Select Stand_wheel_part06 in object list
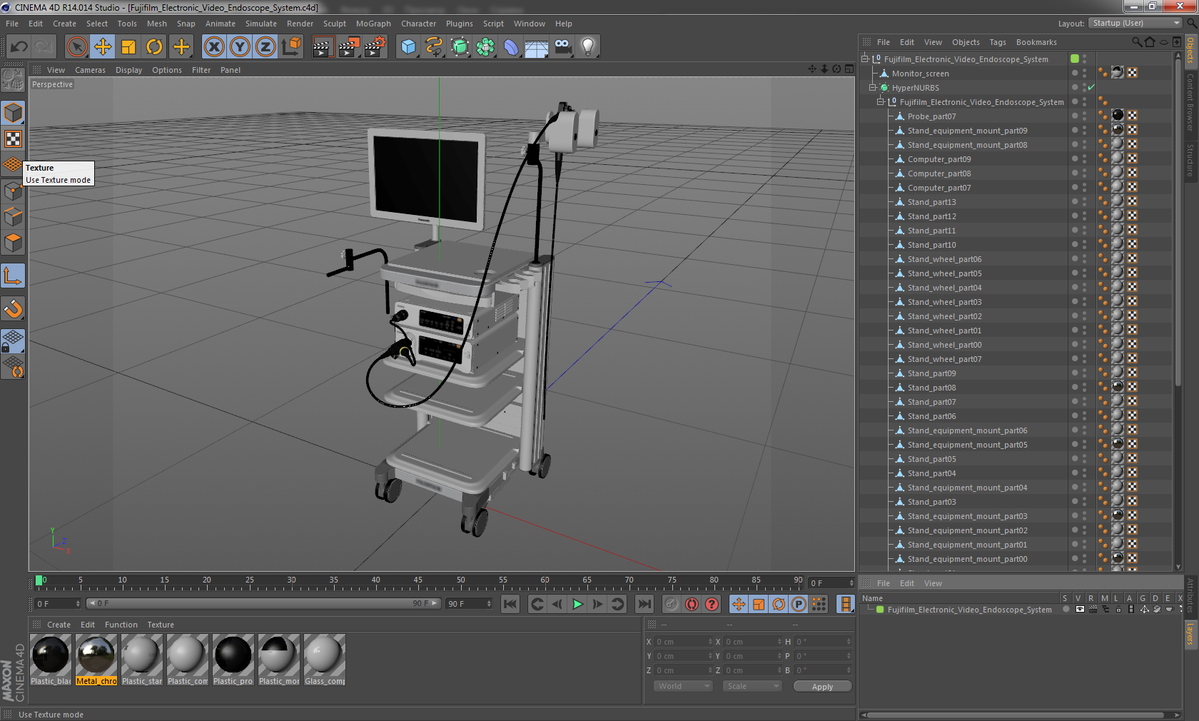This screenshot has height=721, width=1199. tap(944, 259)
